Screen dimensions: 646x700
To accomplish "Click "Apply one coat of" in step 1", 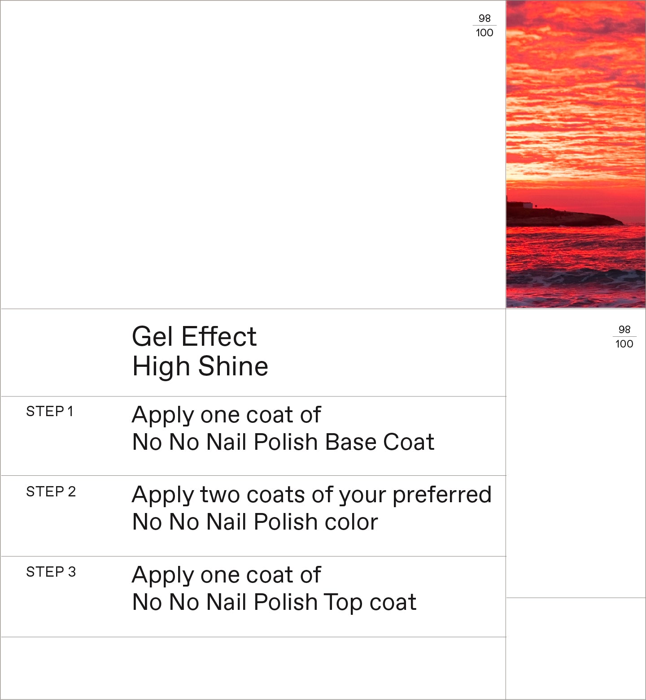I will tap(226, 415).
